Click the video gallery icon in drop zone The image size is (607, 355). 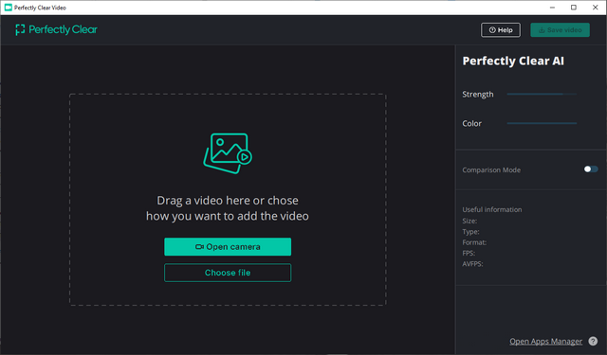[228, 153]
